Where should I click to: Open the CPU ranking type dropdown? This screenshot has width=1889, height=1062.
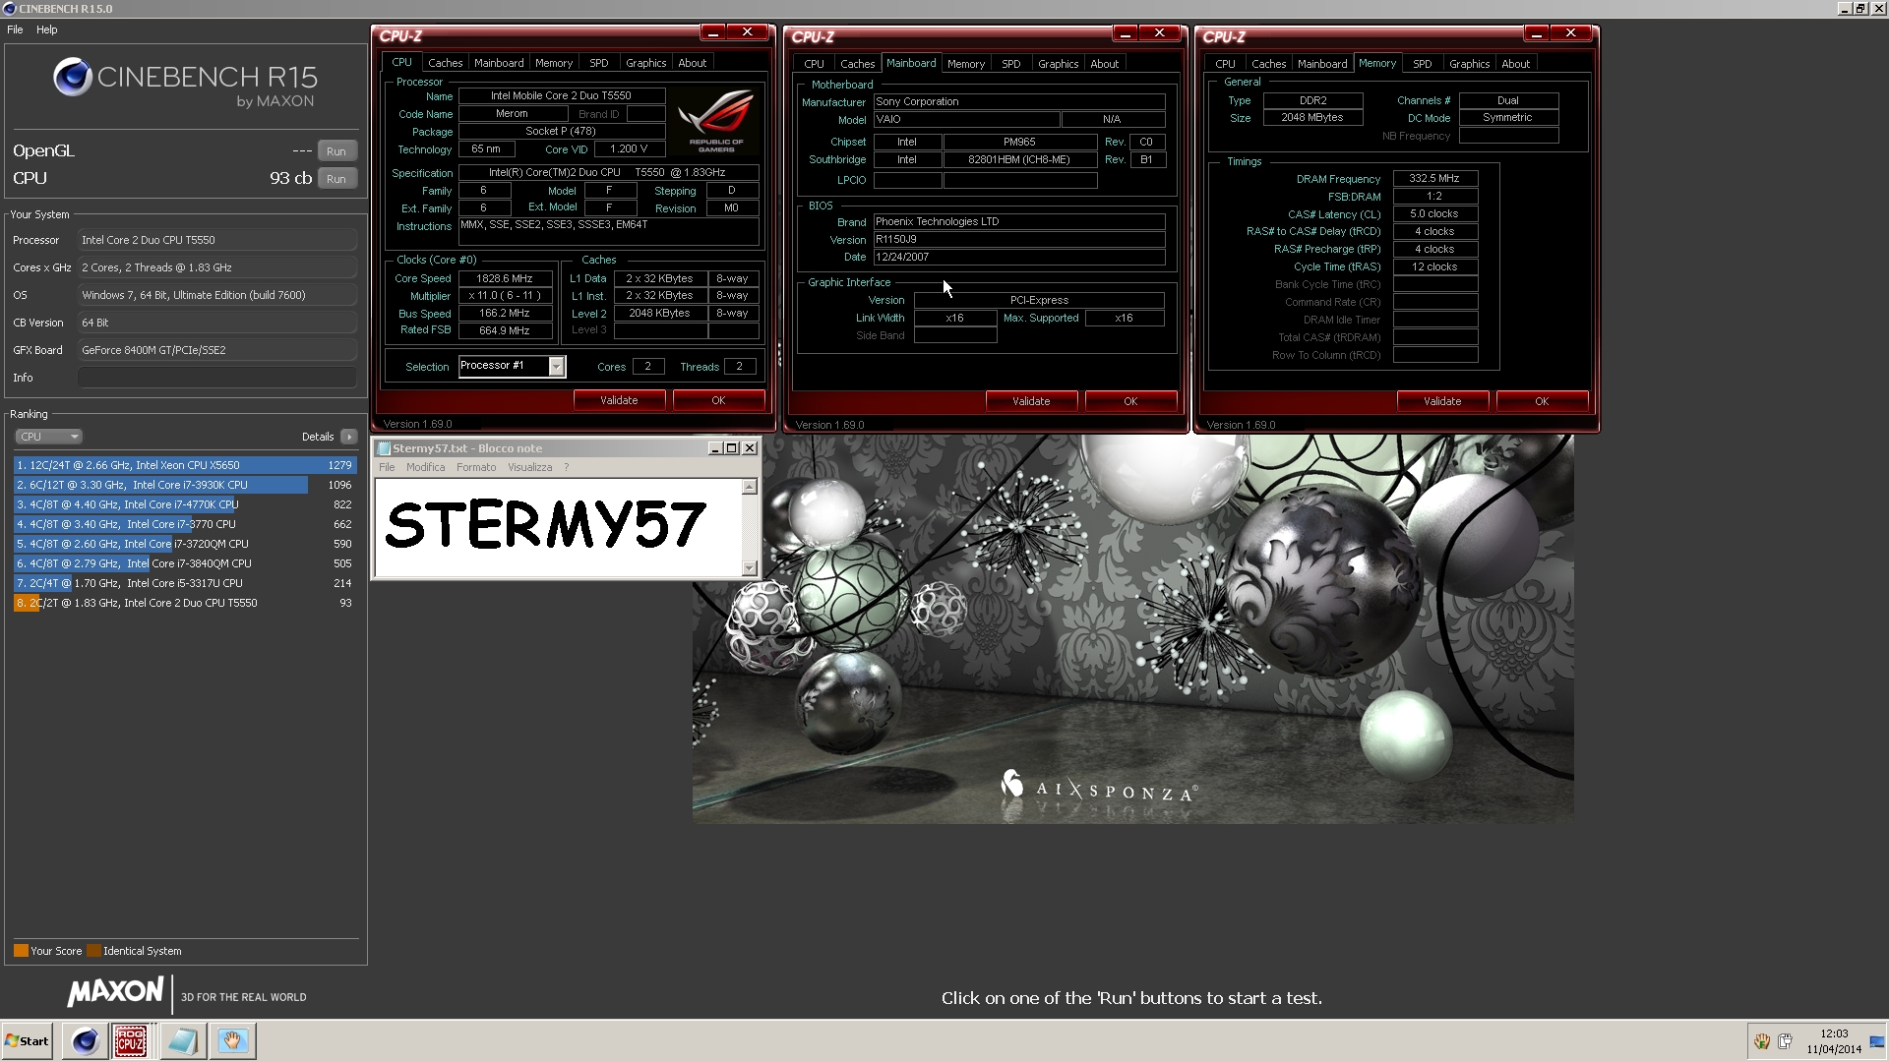(47, 437)
